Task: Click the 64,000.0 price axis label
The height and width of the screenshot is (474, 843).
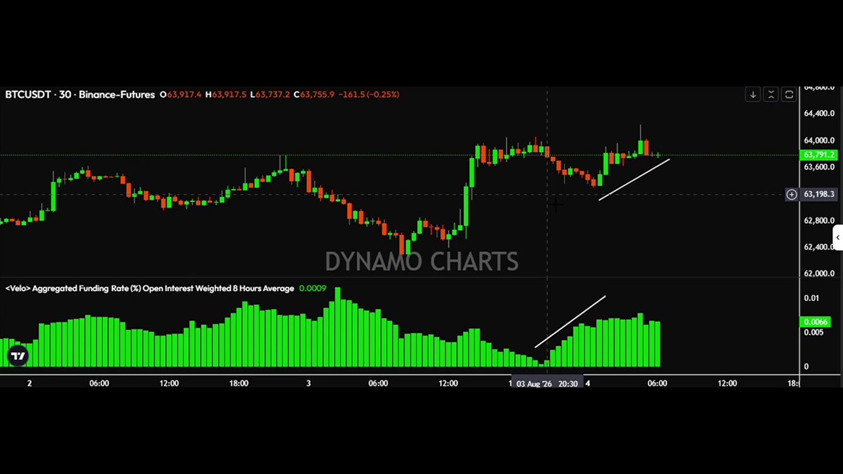Action: [819, 140]
